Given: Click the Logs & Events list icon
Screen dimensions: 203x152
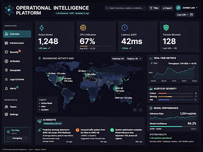Looking at the screenshot, I should (x=6, y=79).
